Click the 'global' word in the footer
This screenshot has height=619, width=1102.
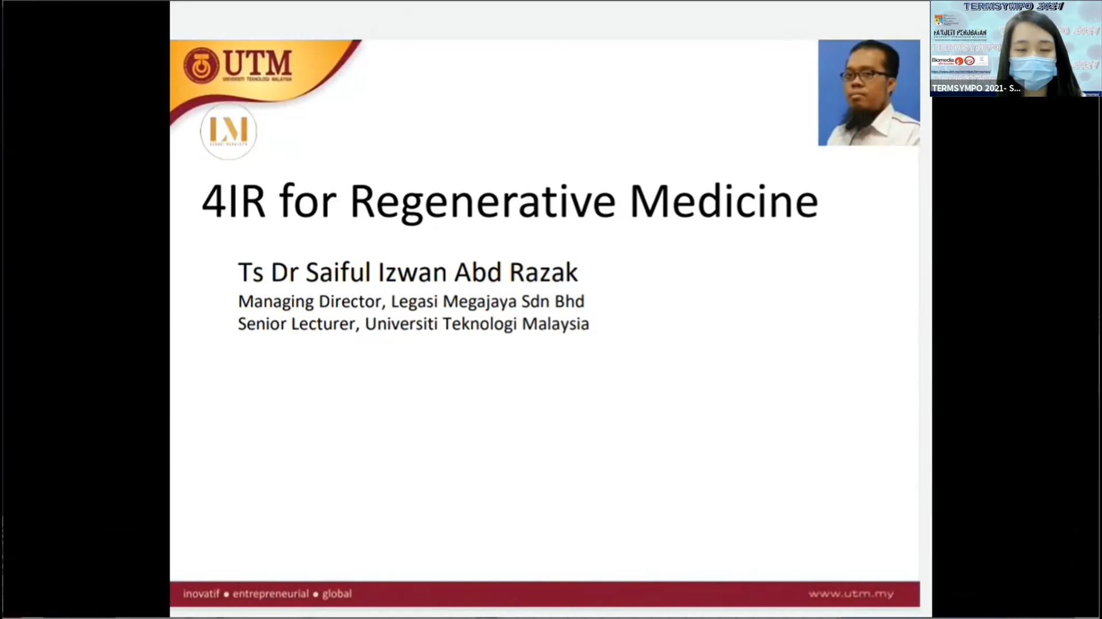(336, 594)
